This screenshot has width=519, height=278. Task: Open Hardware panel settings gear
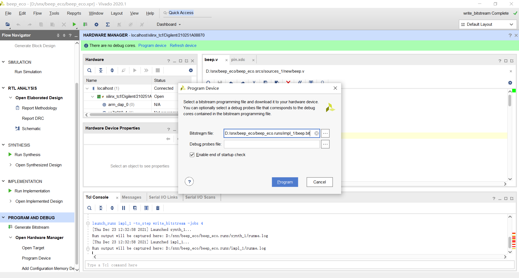(x=191, y=70)
